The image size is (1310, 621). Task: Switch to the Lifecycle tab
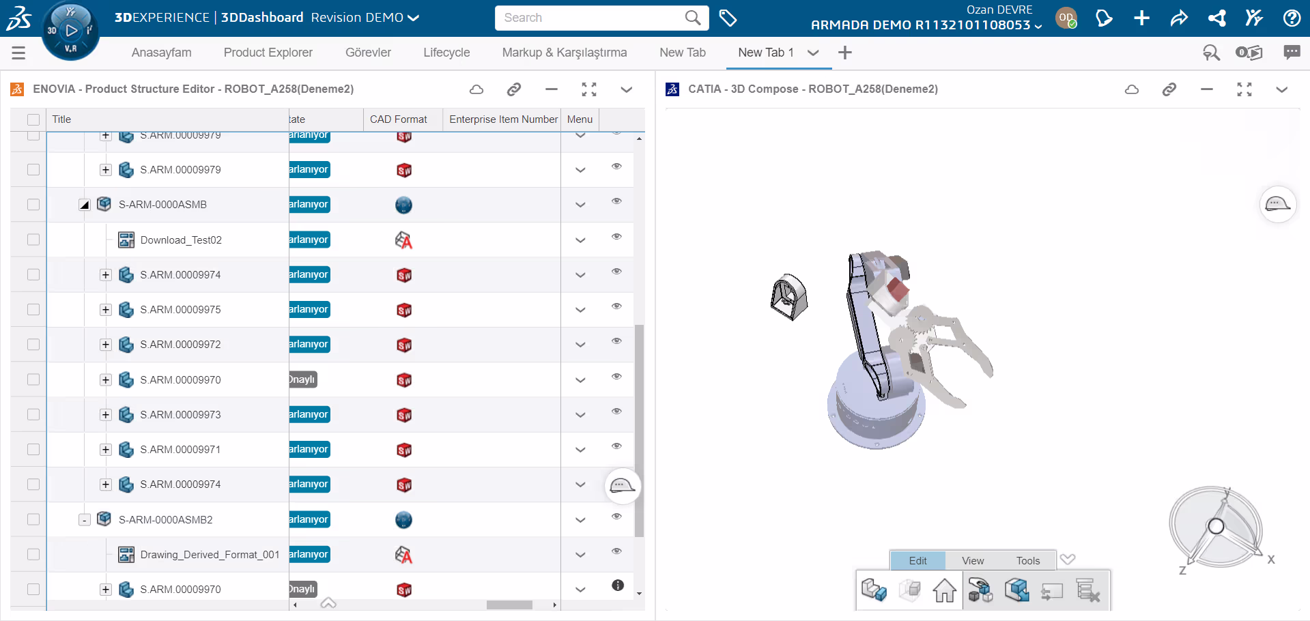point(446,53)
